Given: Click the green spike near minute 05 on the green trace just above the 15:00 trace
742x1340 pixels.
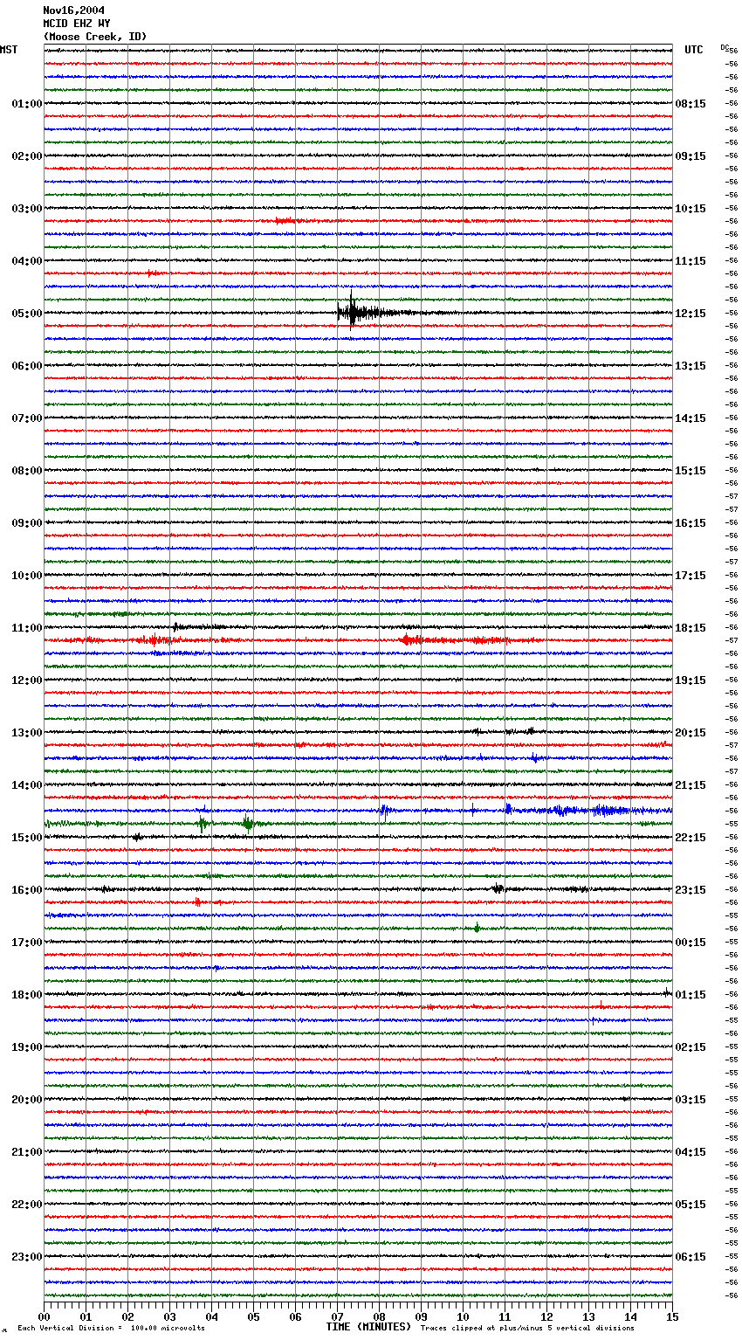Looking at the screenshot, I should pos(248,823).
